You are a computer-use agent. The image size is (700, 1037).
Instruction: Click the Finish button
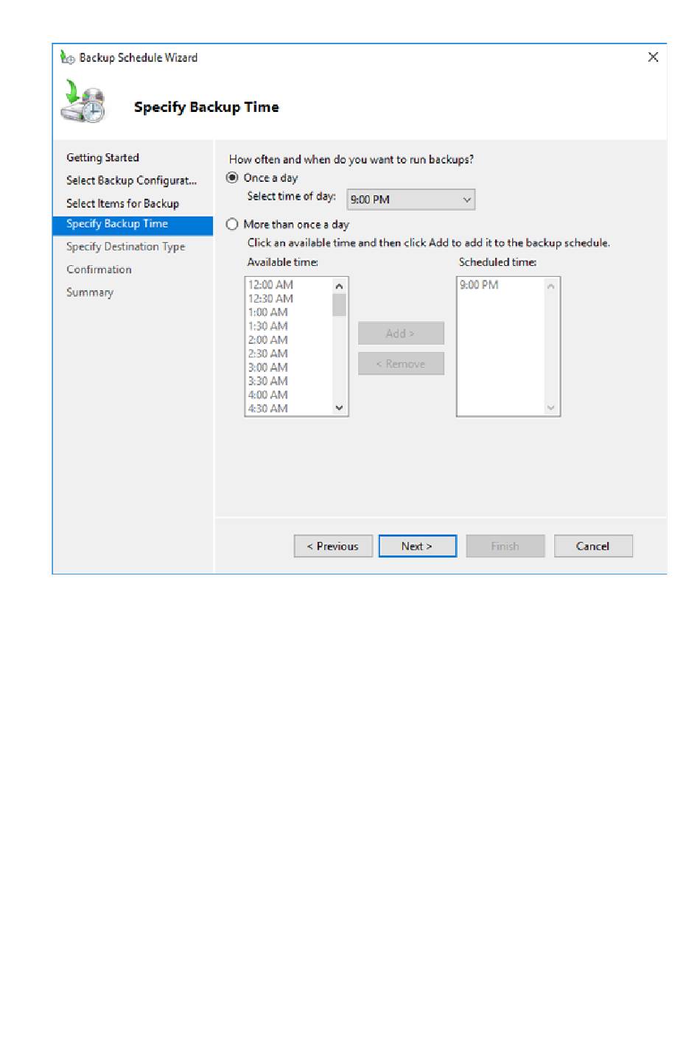click(505, 546)
